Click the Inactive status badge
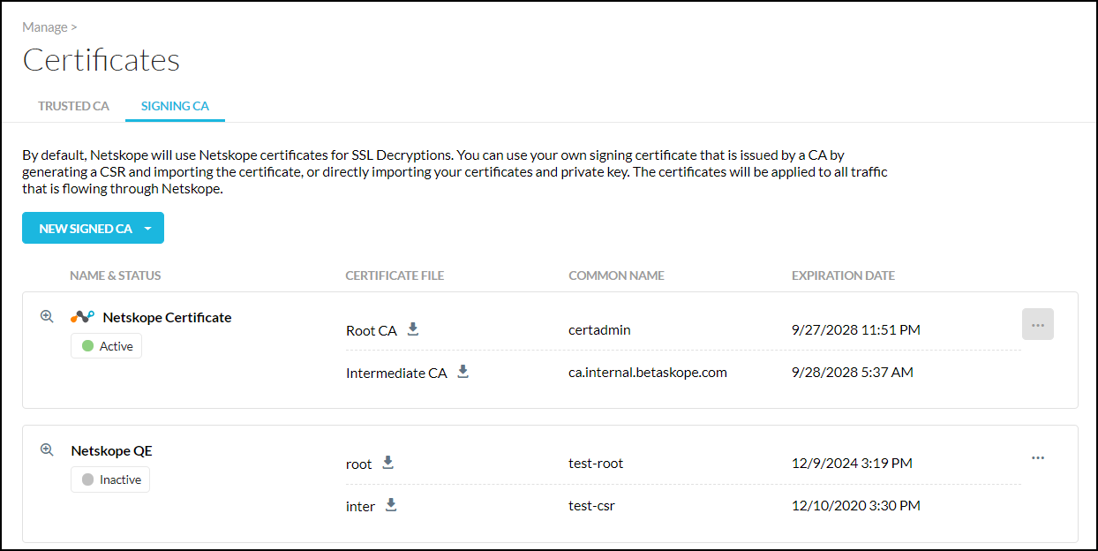This screenshot has height=551, width=1098. (x=111, y=479)
